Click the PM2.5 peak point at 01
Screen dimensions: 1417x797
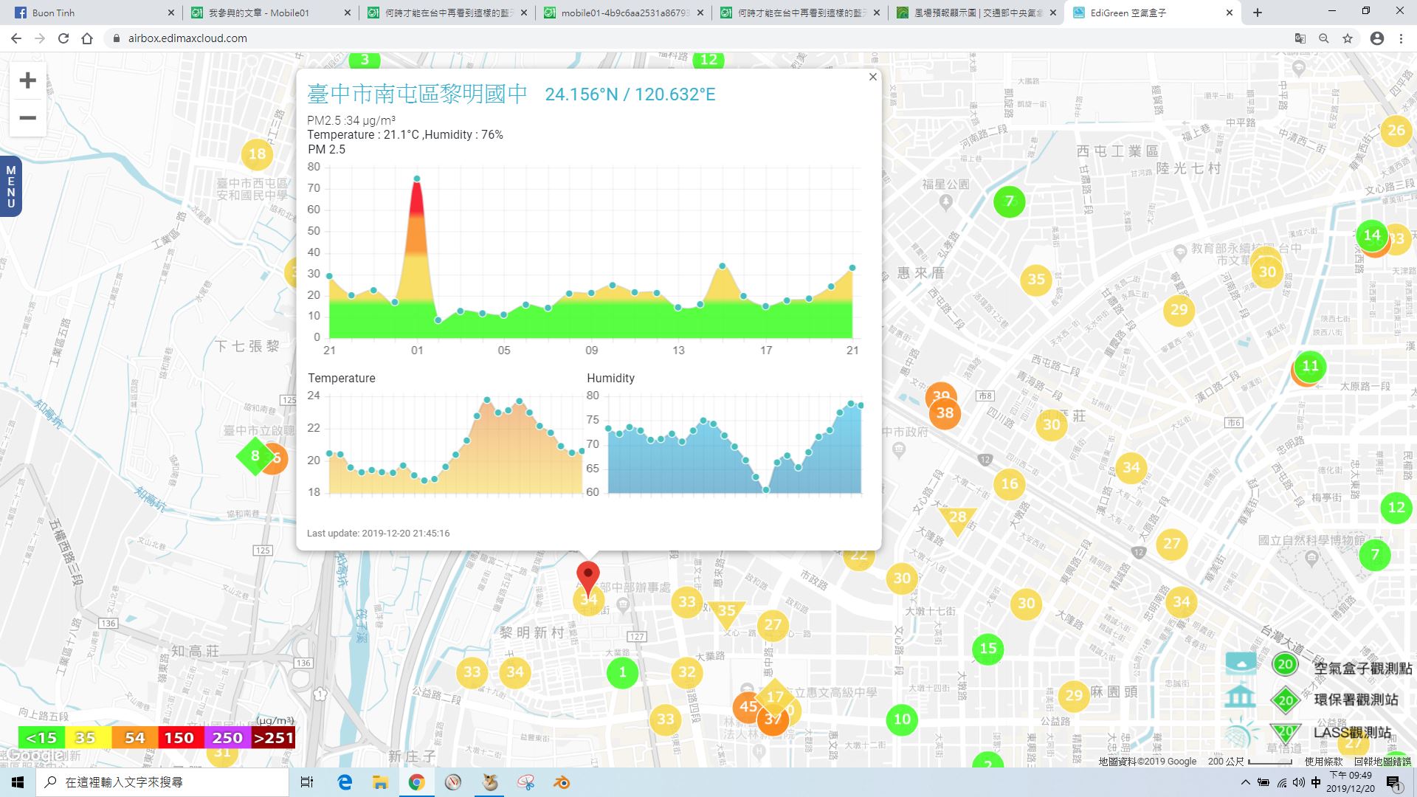(417, 179)
